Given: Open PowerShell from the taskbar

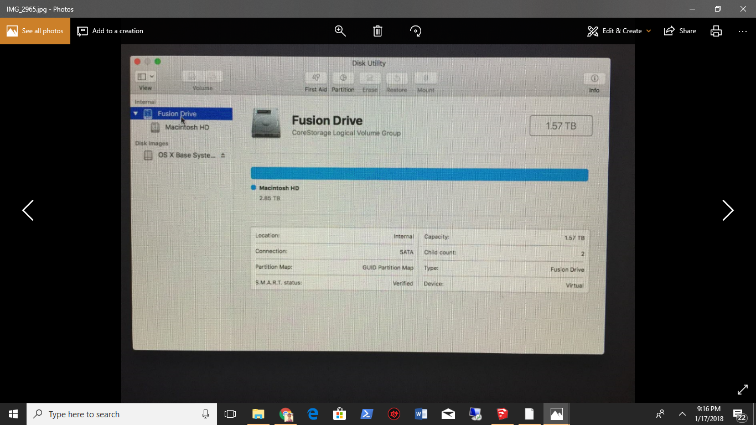Looking at the screenshot, I should [367, 414].
